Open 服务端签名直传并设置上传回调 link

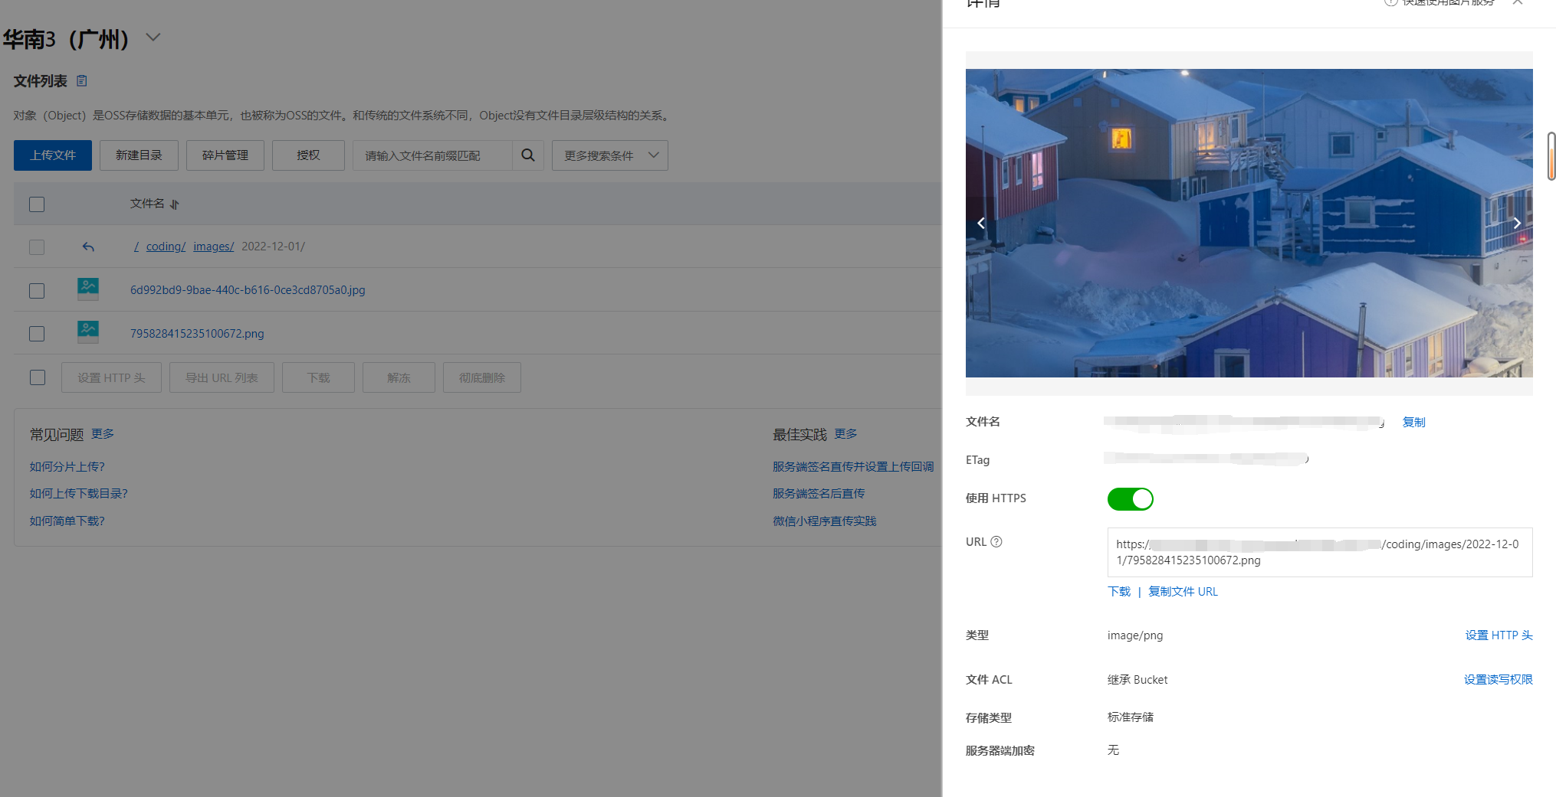click(x=853, y=467)
